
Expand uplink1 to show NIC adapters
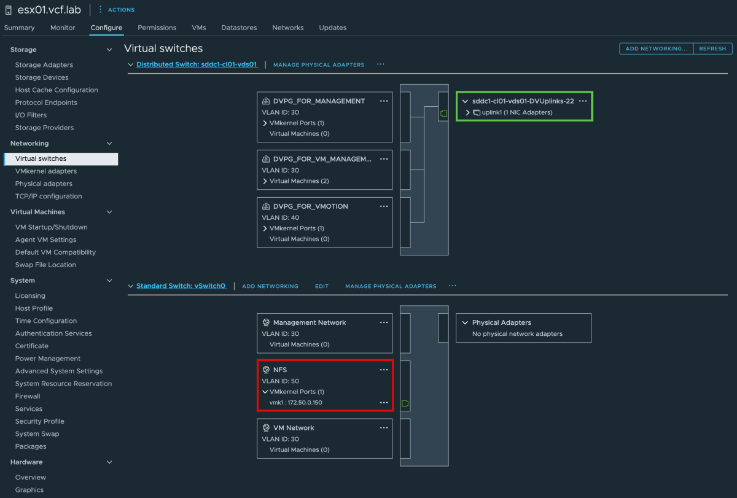pyautogui.click(x=474, y=112)
